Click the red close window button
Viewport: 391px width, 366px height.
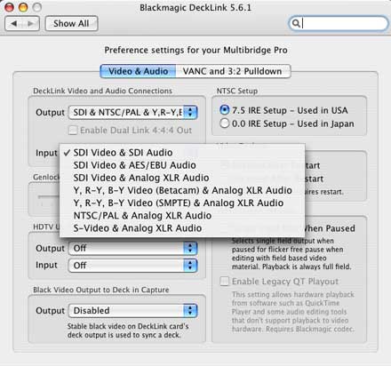click(9, 7)
